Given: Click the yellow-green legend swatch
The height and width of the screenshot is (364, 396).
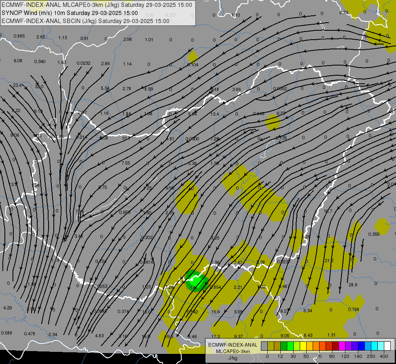Looking at the screenshot, I should (297, 346).
